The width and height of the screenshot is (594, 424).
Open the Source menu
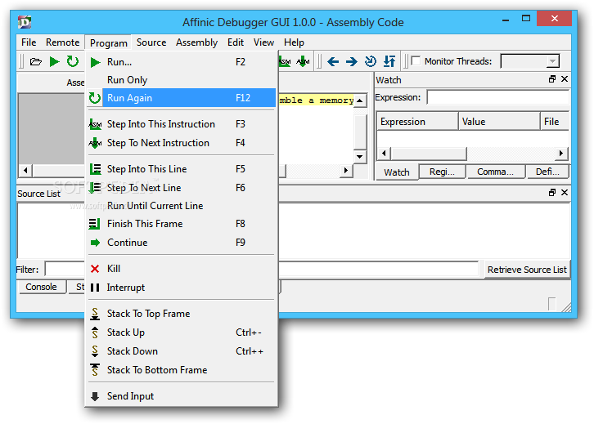(x=151, y=42)
